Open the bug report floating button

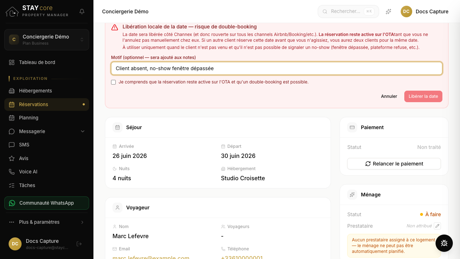coord(444,243)
